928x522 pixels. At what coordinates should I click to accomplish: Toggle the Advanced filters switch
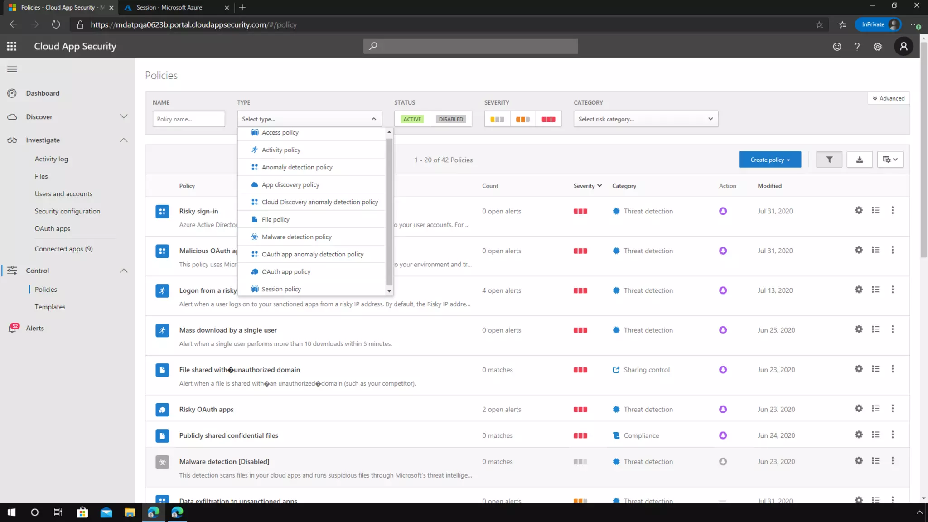click(888, 98)
